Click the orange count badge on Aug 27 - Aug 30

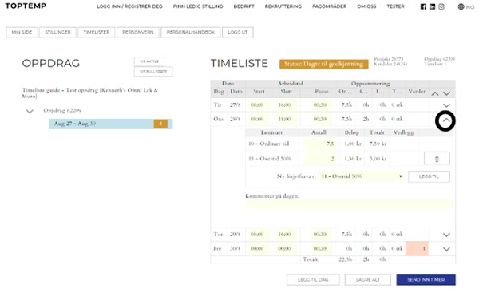point(160,124)
